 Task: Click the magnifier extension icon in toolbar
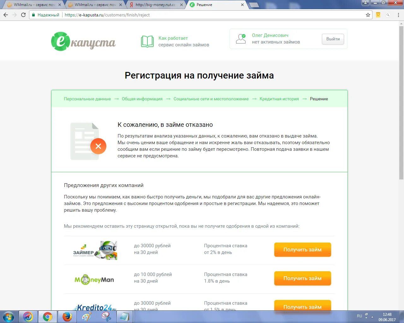point(388,15)
